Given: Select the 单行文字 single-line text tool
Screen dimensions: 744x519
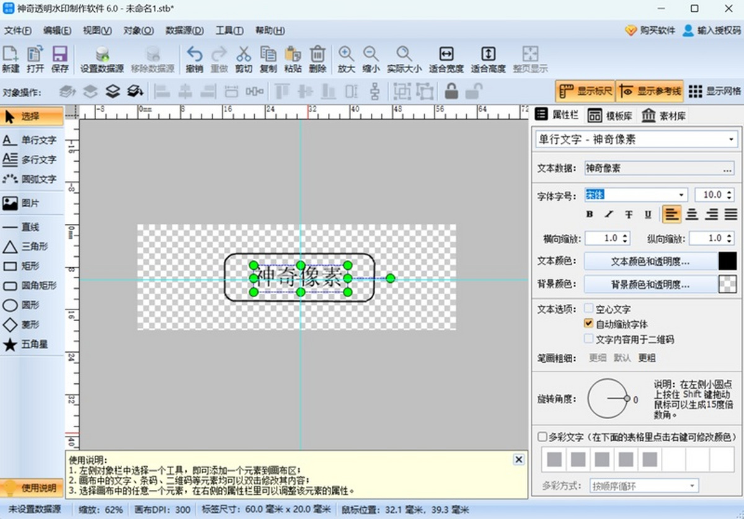Looking at the screenshot, I should [x=32, y=140].
